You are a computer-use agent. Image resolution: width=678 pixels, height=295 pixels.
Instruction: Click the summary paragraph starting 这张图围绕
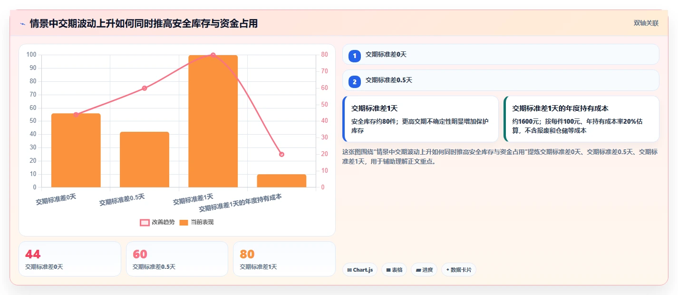click(500, 157)
